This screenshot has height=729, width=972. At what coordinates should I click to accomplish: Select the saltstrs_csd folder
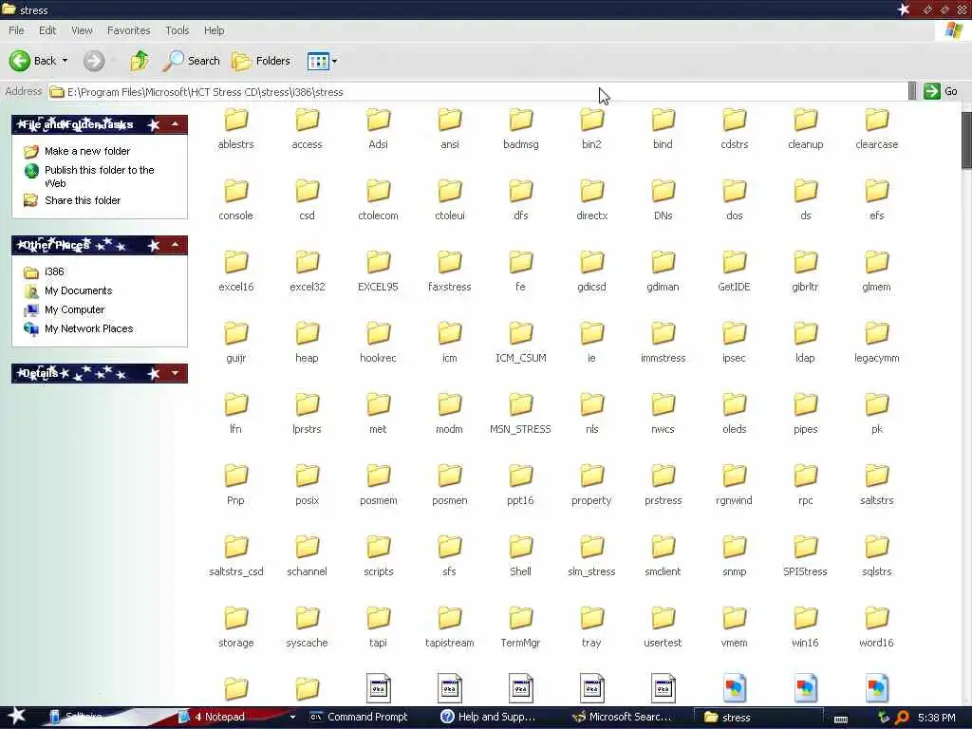235,556
